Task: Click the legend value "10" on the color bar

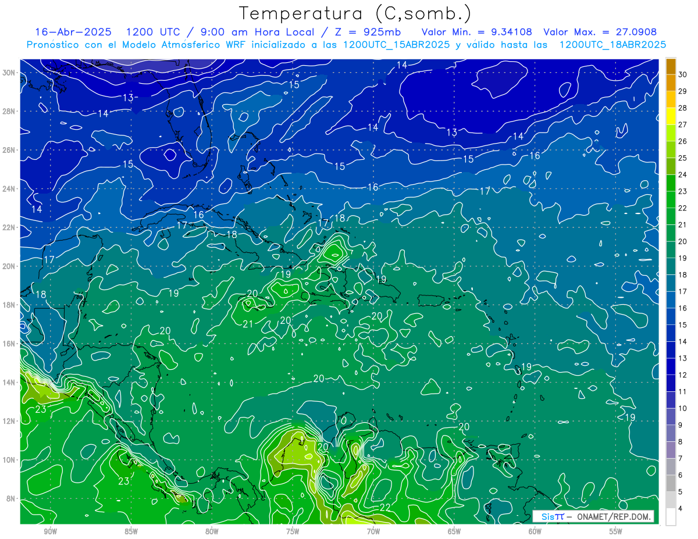Action: point(683,408)
